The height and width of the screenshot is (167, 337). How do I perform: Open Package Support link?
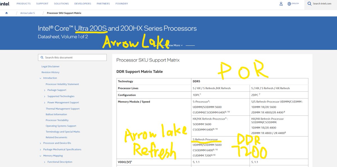pos(57,90)
